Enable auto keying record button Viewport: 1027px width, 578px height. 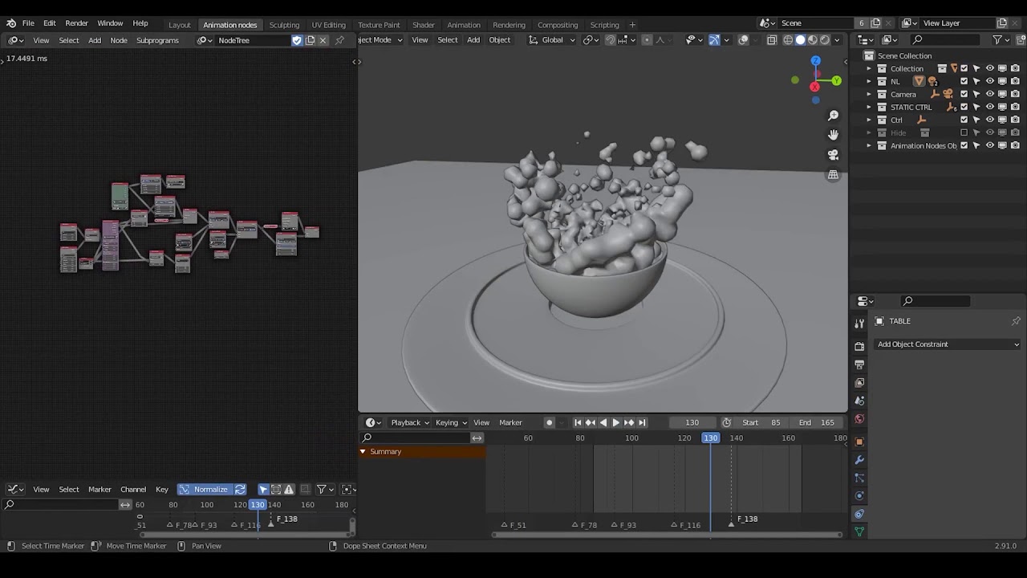pyautogui.click(x=550, y=422)
